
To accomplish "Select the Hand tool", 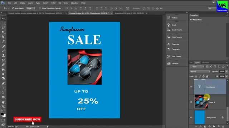I will click(x=3, y=102).
